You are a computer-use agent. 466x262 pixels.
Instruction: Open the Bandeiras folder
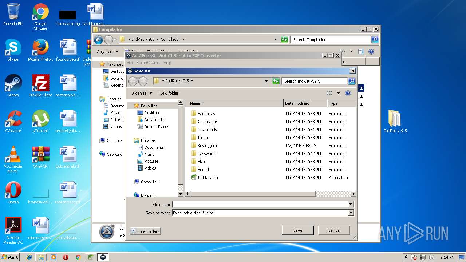coord(206,114)
